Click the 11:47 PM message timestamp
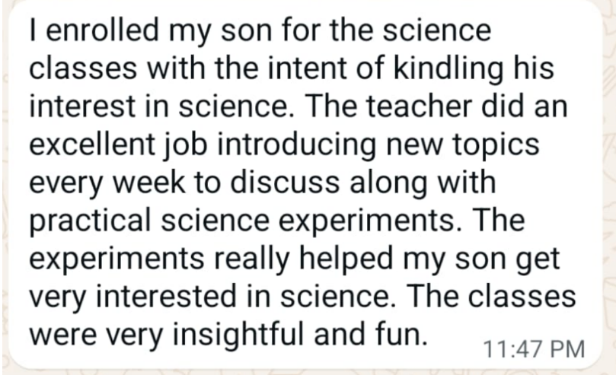 coord(534,349)
